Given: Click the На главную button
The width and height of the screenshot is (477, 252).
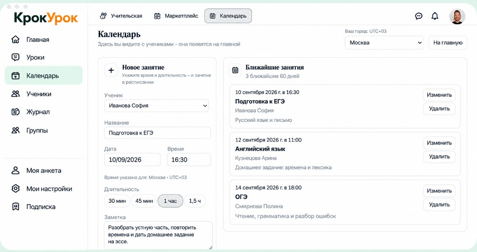Looking at the screenshot, I should pyautogui.click(x=448, y=42).
